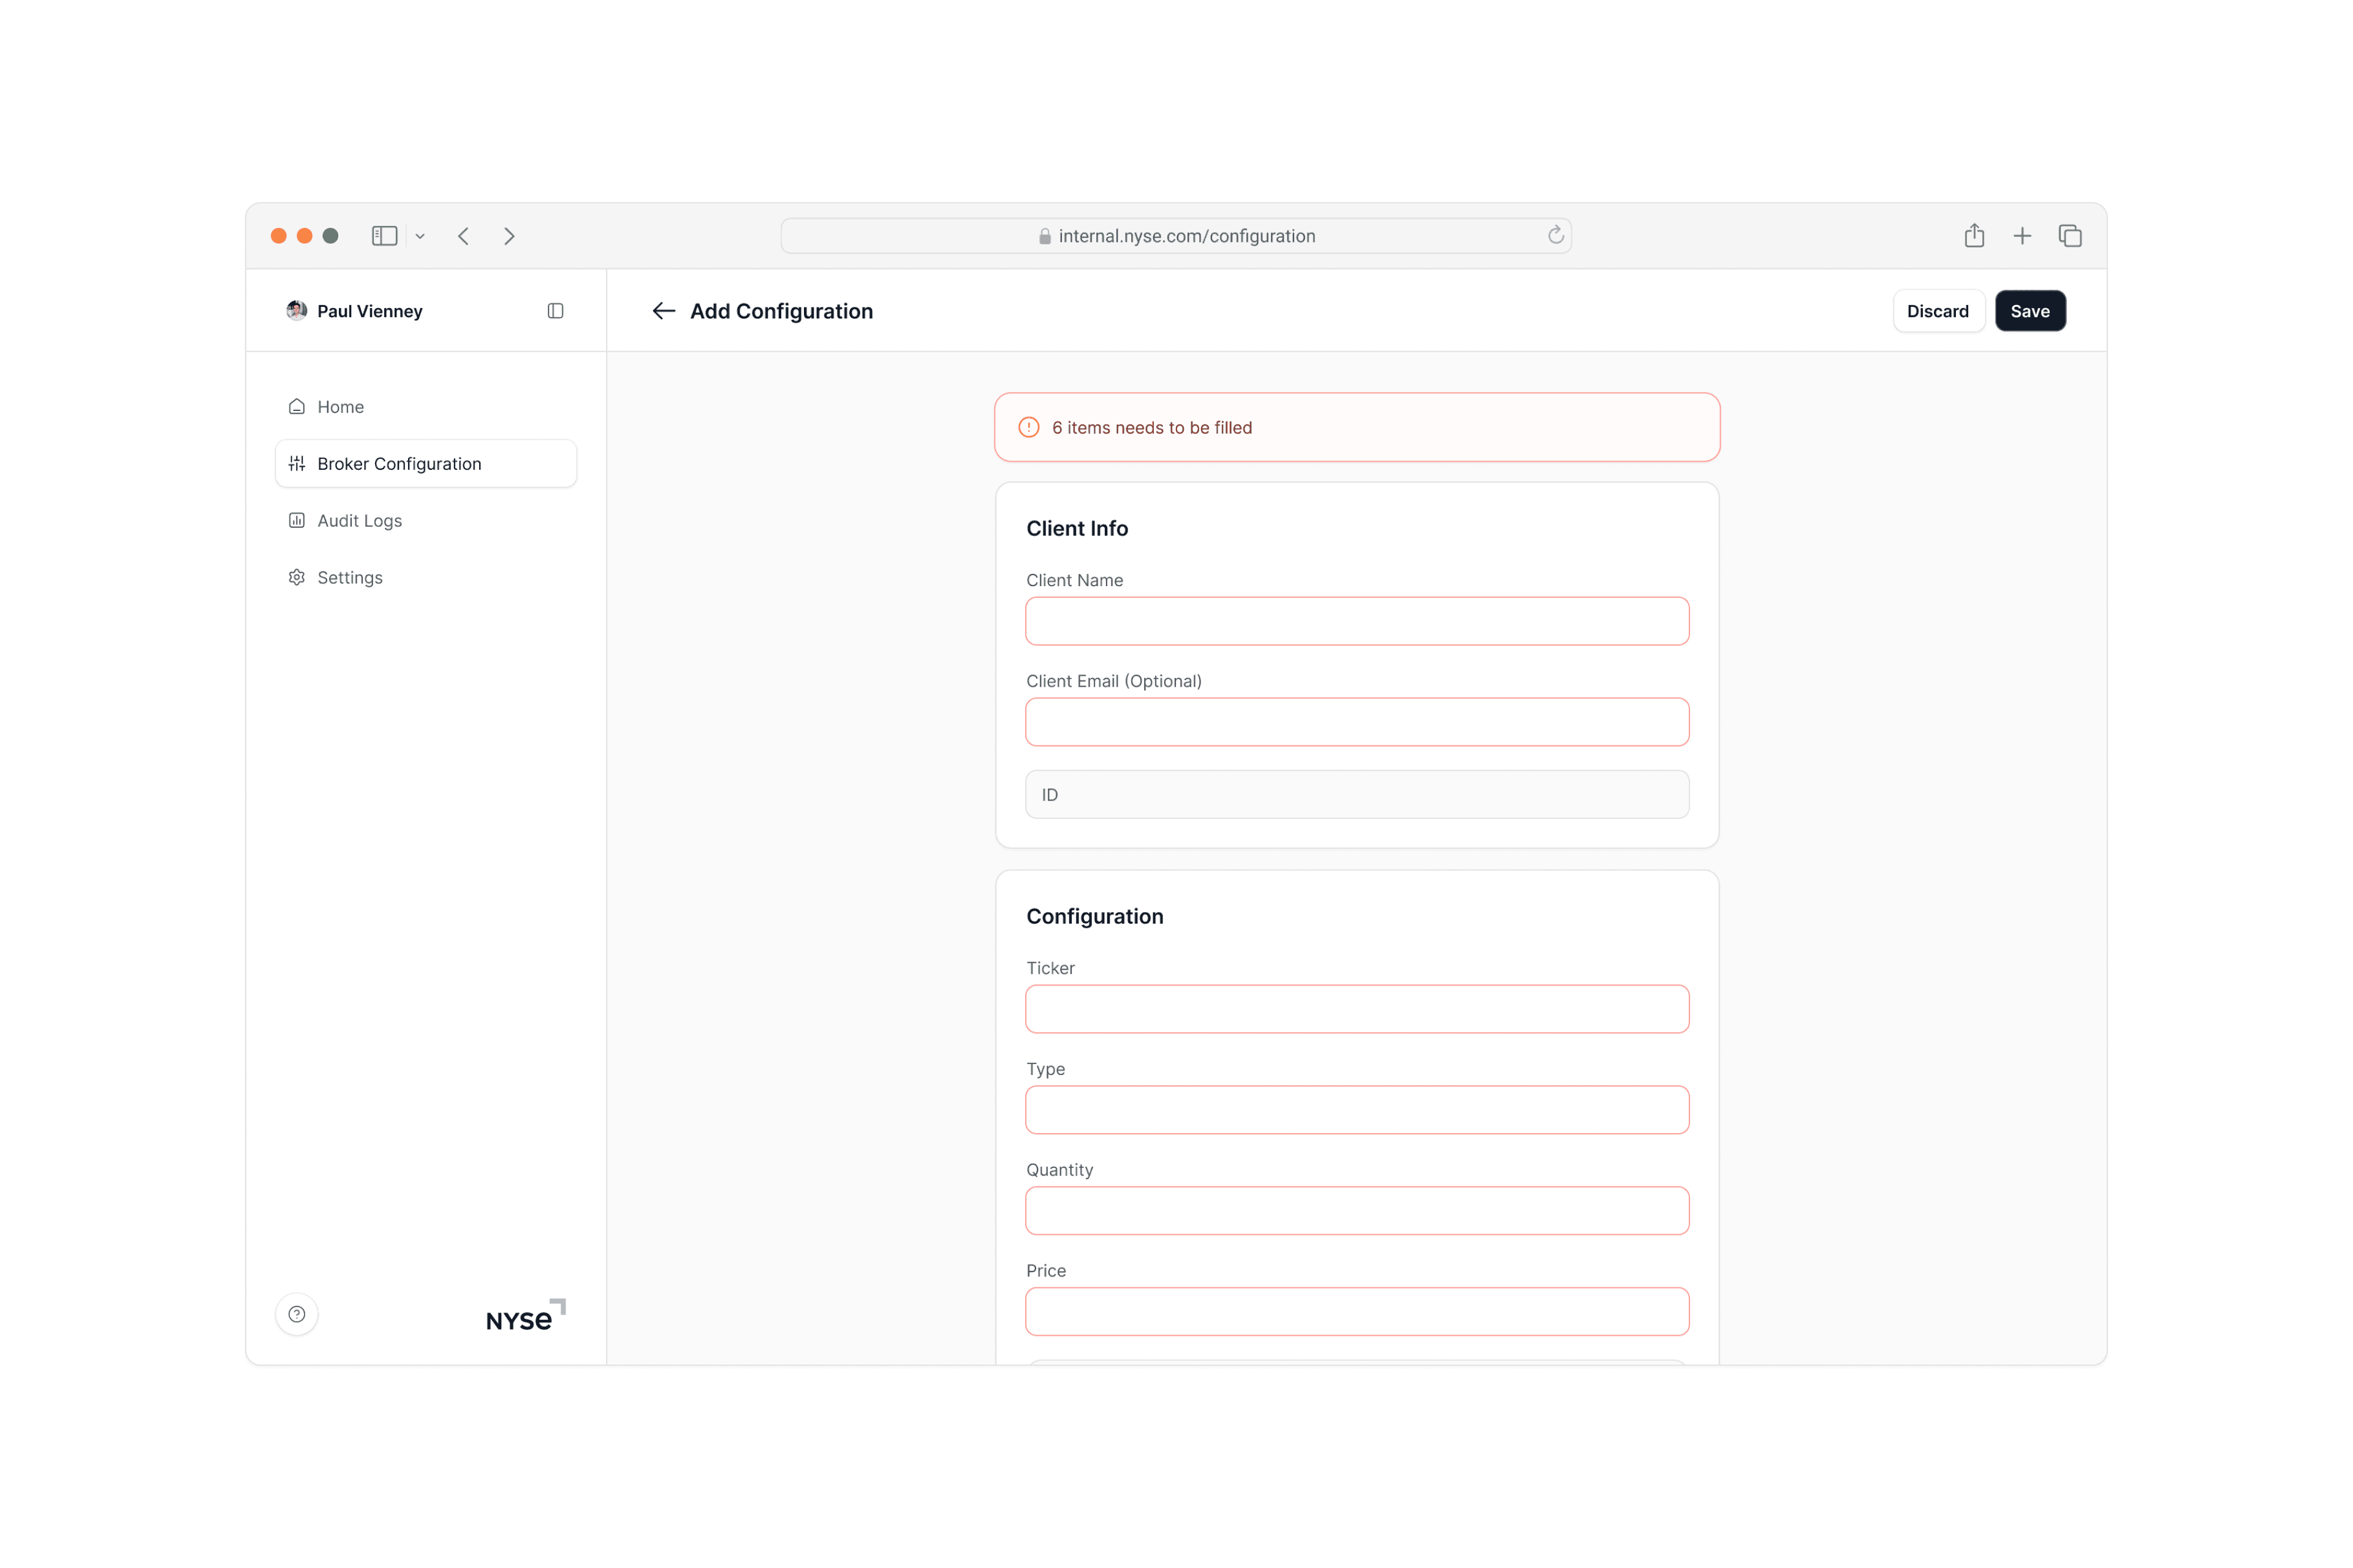Click the warning icon in alert banner
The width and height of the screenshot is (2353, 1568).
pos(1028,427)
